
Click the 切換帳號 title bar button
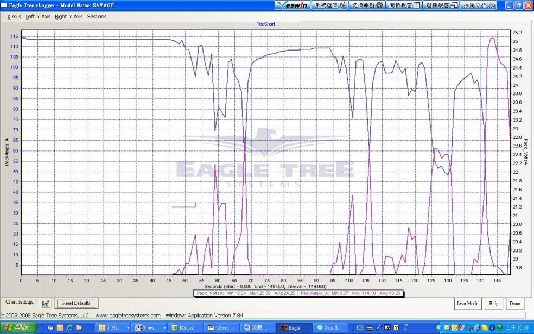point(366,5)
